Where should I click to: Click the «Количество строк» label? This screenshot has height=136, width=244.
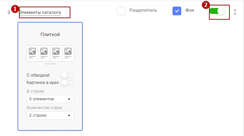click(44, 108)
